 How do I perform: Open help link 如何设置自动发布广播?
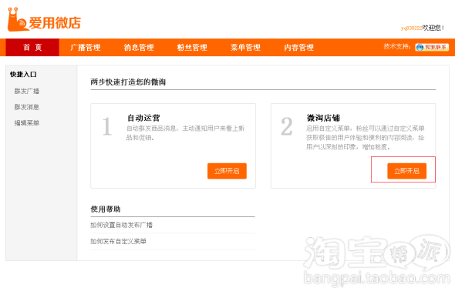coord(121,225)
